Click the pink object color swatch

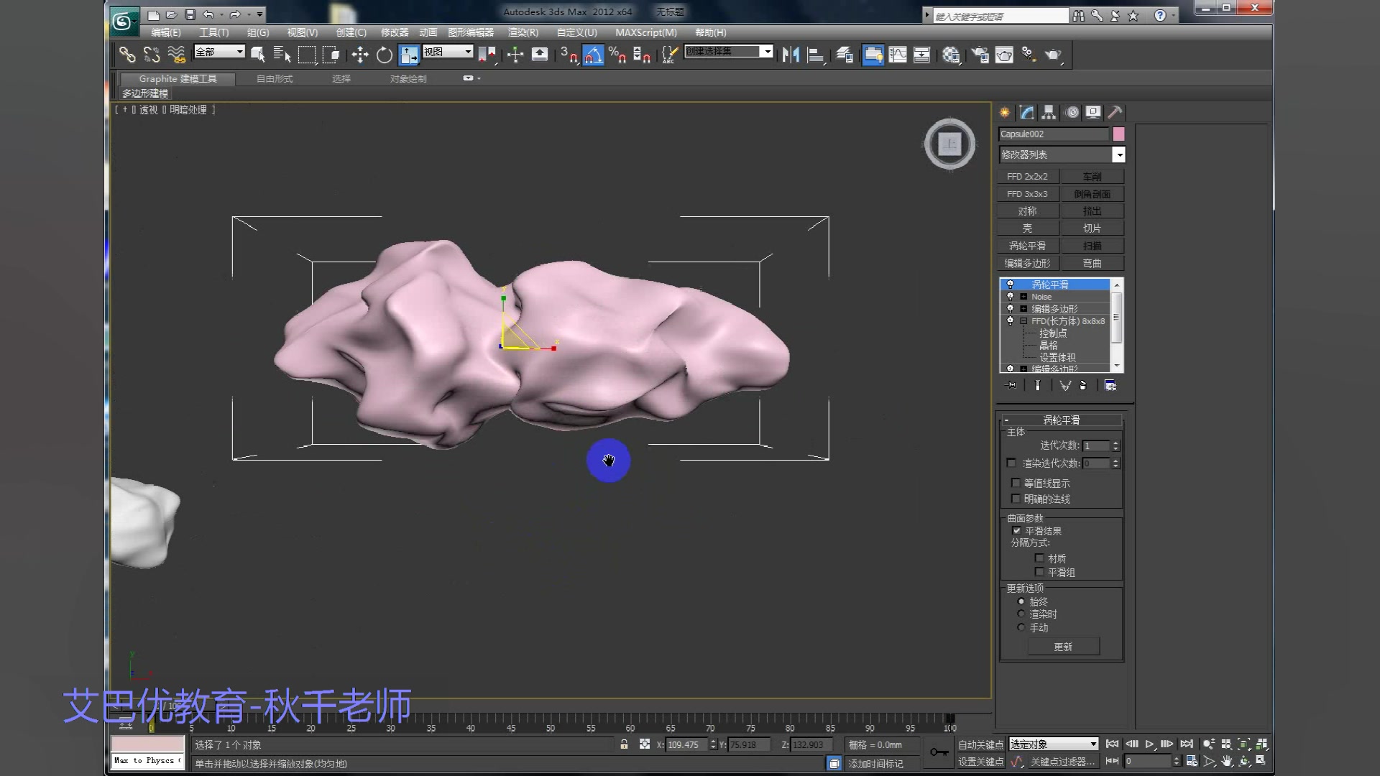point(1118,134)
